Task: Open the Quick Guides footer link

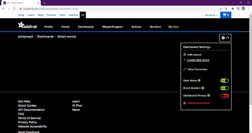Action: (x=27, y=106)
